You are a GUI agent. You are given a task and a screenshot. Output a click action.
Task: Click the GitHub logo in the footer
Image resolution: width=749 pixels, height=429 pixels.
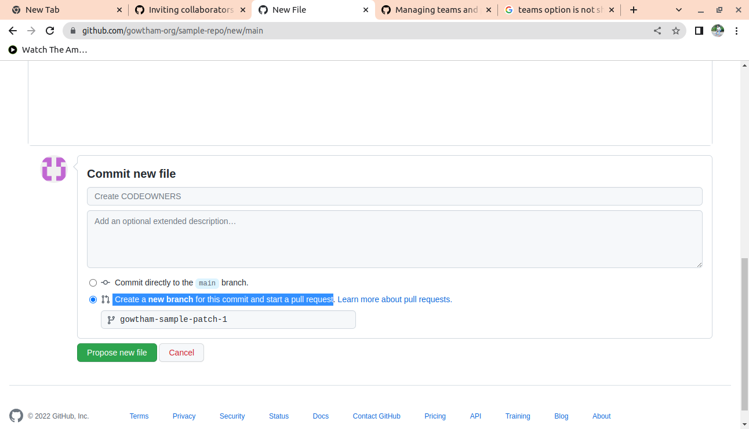16,416
